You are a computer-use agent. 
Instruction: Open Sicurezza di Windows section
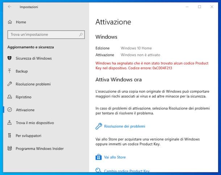pyautogui.click(x=34, y=58)
